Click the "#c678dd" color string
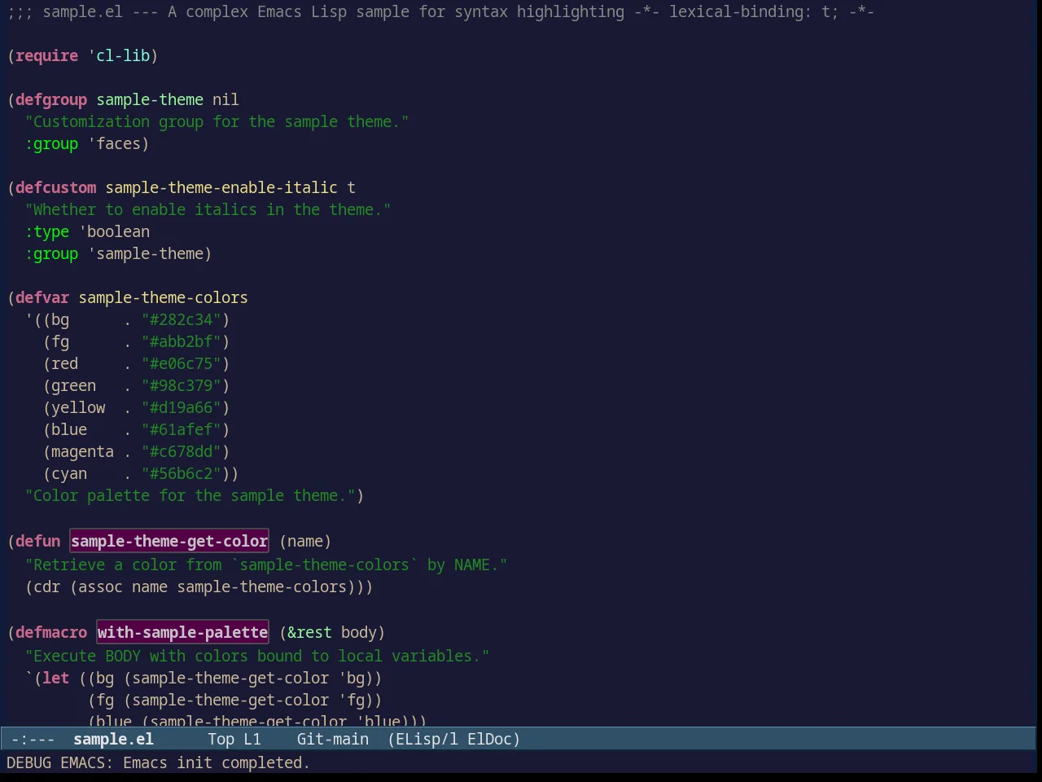The height and width of the screenshot is (782, 1042). 182,451
